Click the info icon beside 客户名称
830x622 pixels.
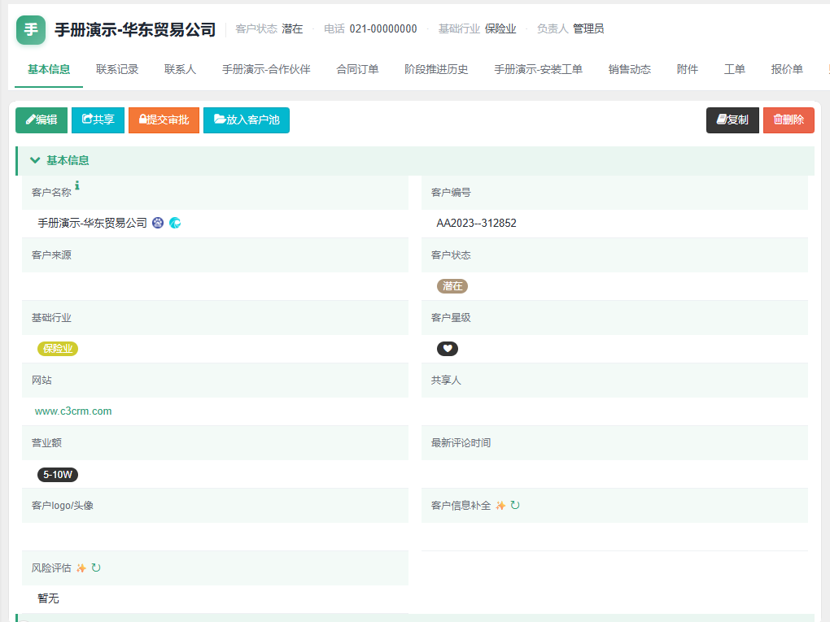click(x=77, y=185)
